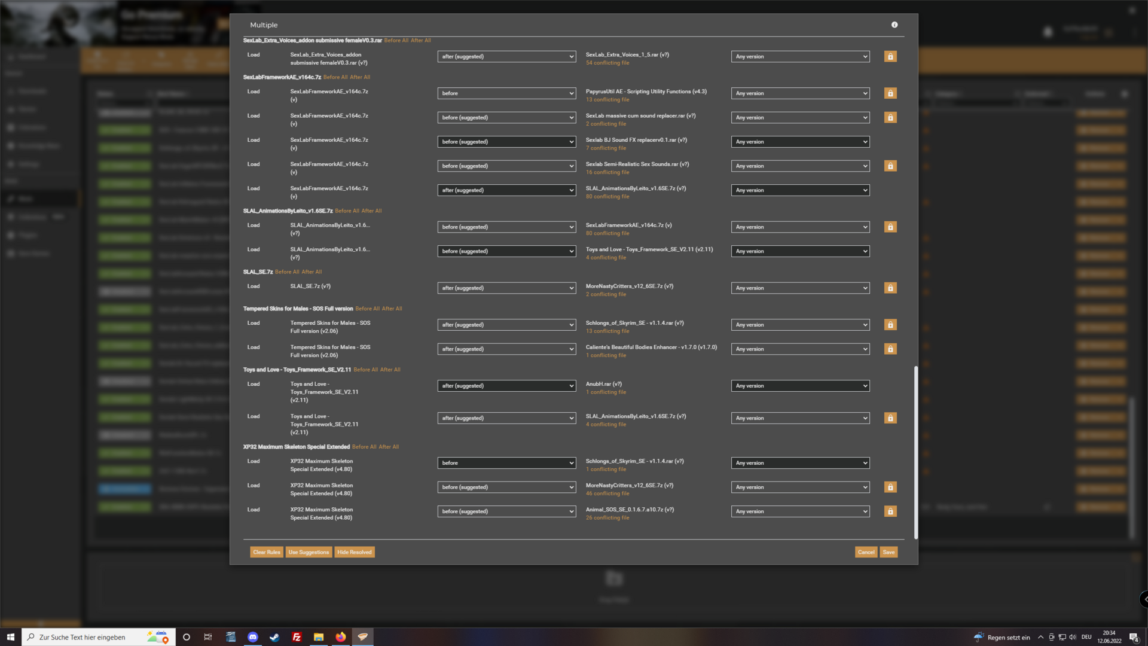Toggle lock for MoreNastyCritters rule under XP32 Skeleton

point(890,487)
